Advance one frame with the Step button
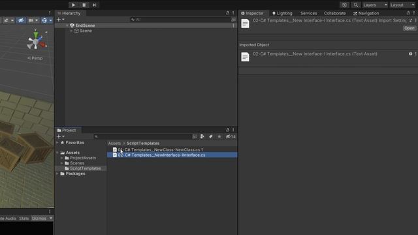 [x=94, y=5]
